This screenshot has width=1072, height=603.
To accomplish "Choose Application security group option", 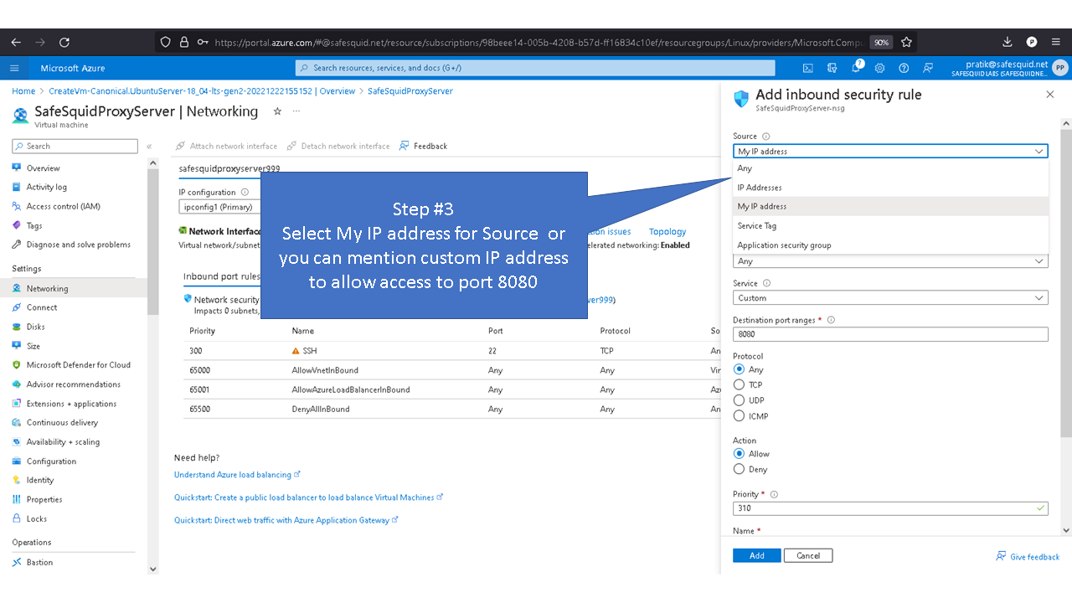I will click(x=890, y=245).
